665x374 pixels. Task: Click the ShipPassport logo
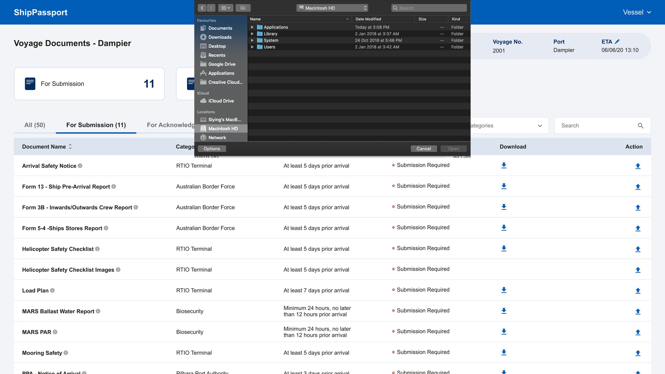[40, 12]
